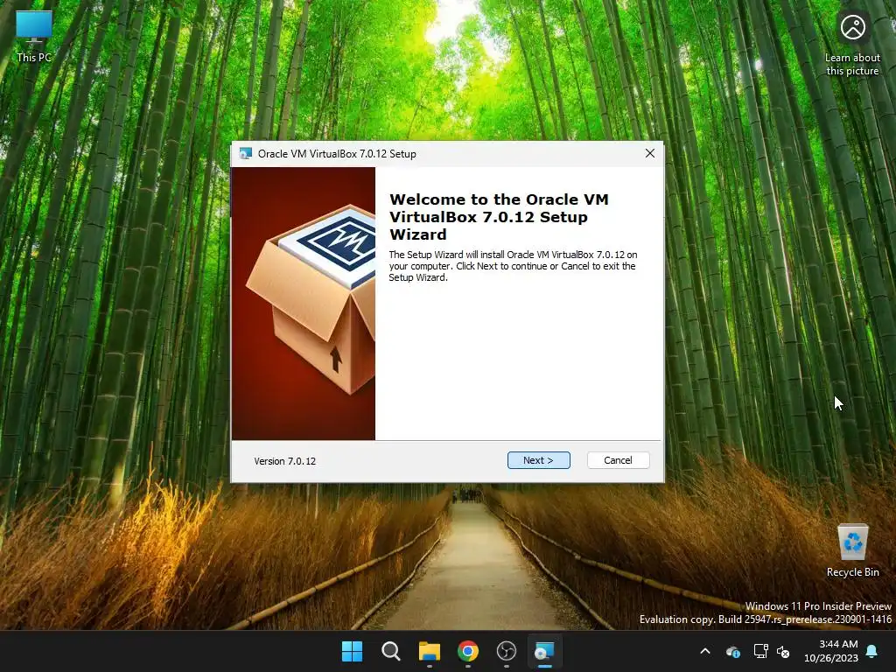896x672 pixels.
Task: Click the VirtualBox icon in the dialog title bar
Action: [246, 154]
